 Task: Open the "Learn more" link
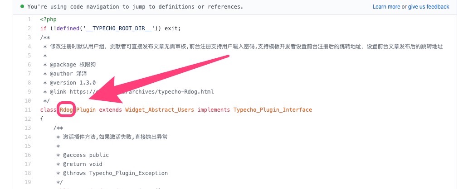[x=386, y=7]
